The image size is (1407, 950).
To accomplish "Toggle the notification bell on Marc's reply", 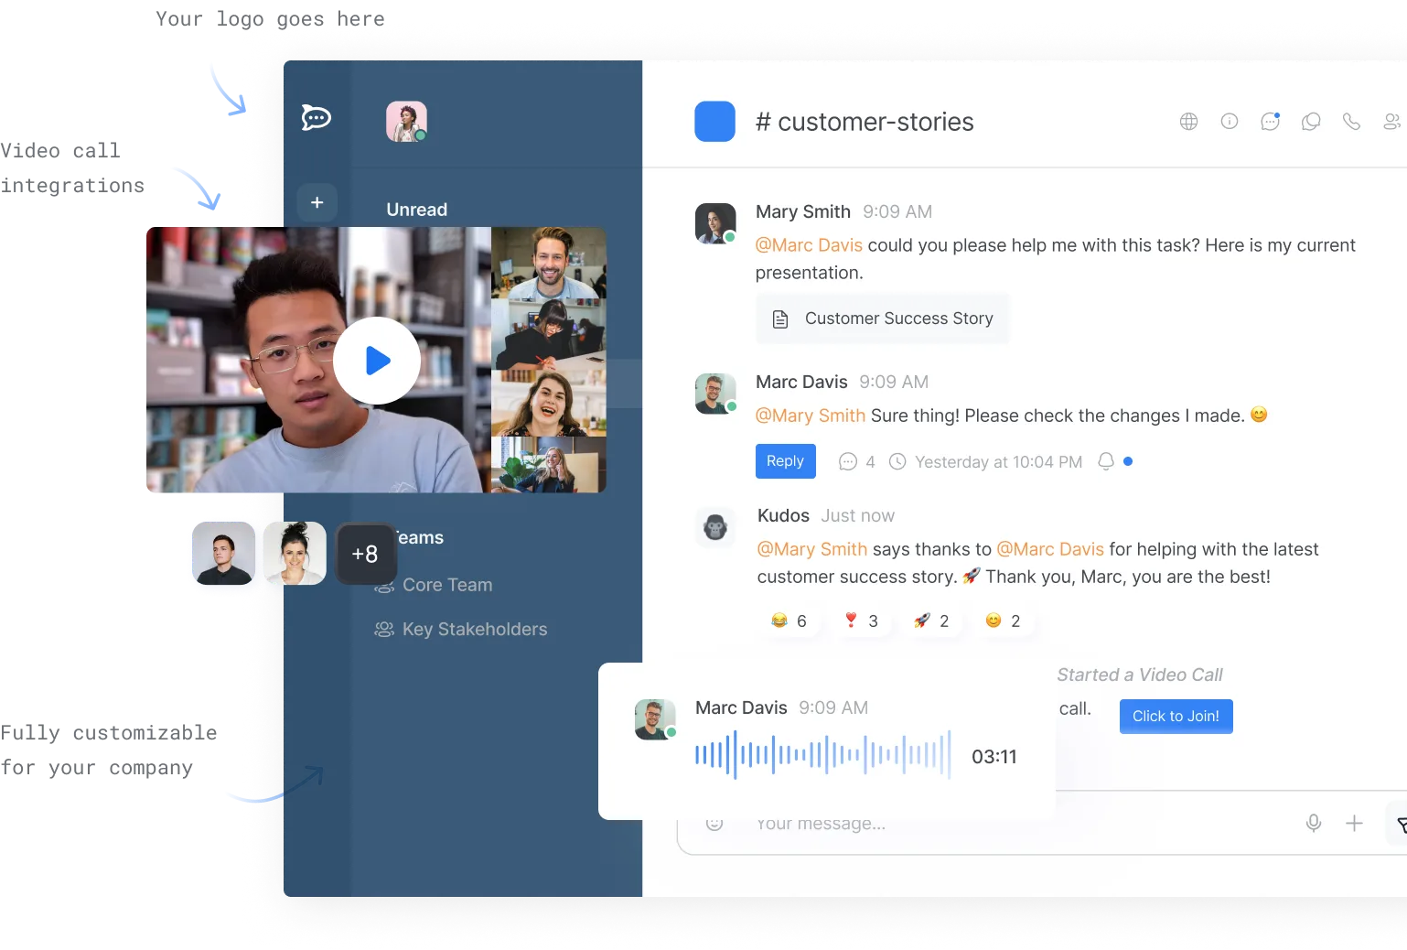I will (x=1107, y=461).
